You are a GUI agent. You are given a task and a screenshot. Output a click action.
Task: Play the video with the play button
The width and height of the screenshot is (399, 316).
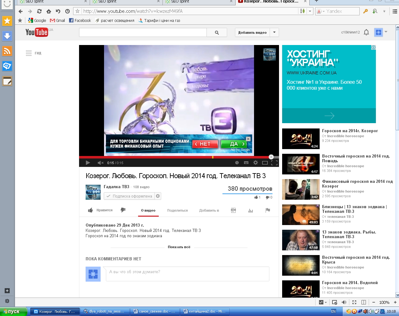[88, 163]
